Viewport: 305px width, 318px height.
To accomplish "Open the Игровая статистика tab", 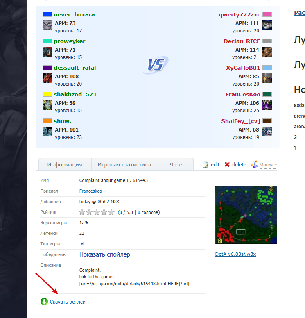I will tap(124, 164).
